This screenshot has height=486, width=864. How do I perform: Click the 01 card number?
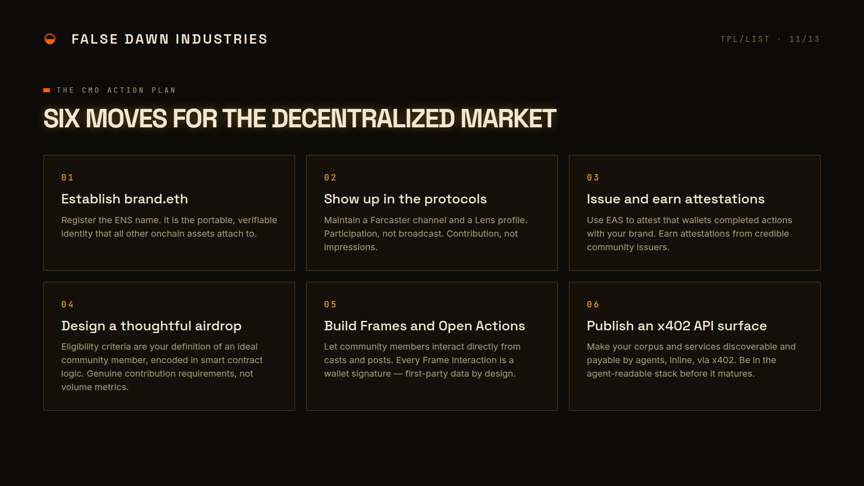(67, 178)
